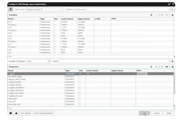Click the design Hints input field
180x120 pixels.
(114, 61)
